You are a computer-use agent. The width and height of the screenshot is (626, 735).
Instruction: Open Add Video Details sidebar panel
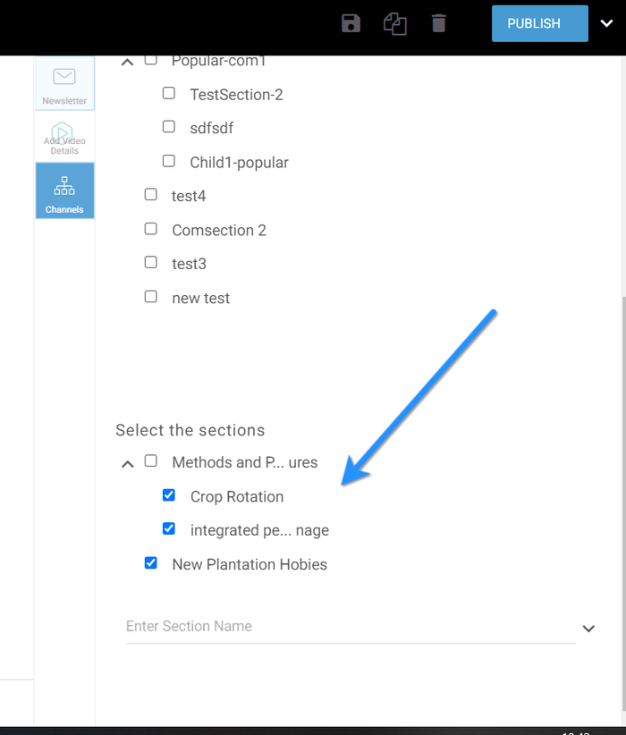(64, 137)
